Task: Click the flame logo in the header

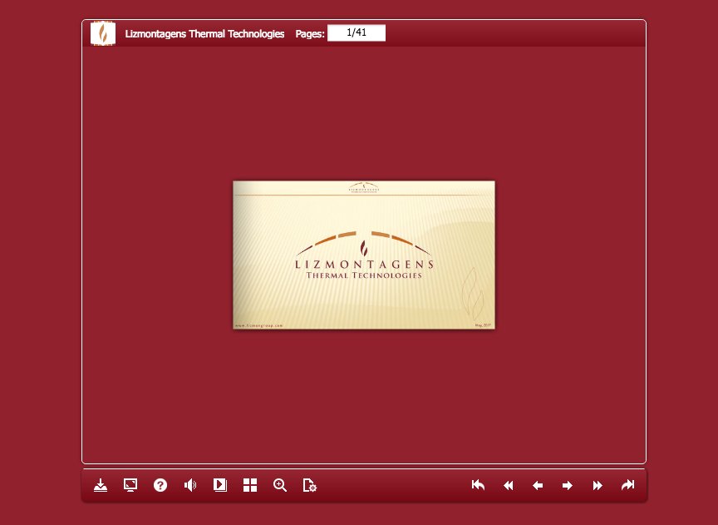Action: [103, 33]
